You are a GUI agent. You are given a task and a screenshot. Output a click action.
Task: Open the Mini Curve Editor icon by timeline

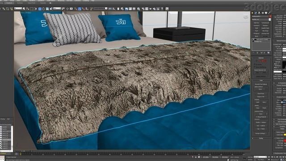(17, 154)
